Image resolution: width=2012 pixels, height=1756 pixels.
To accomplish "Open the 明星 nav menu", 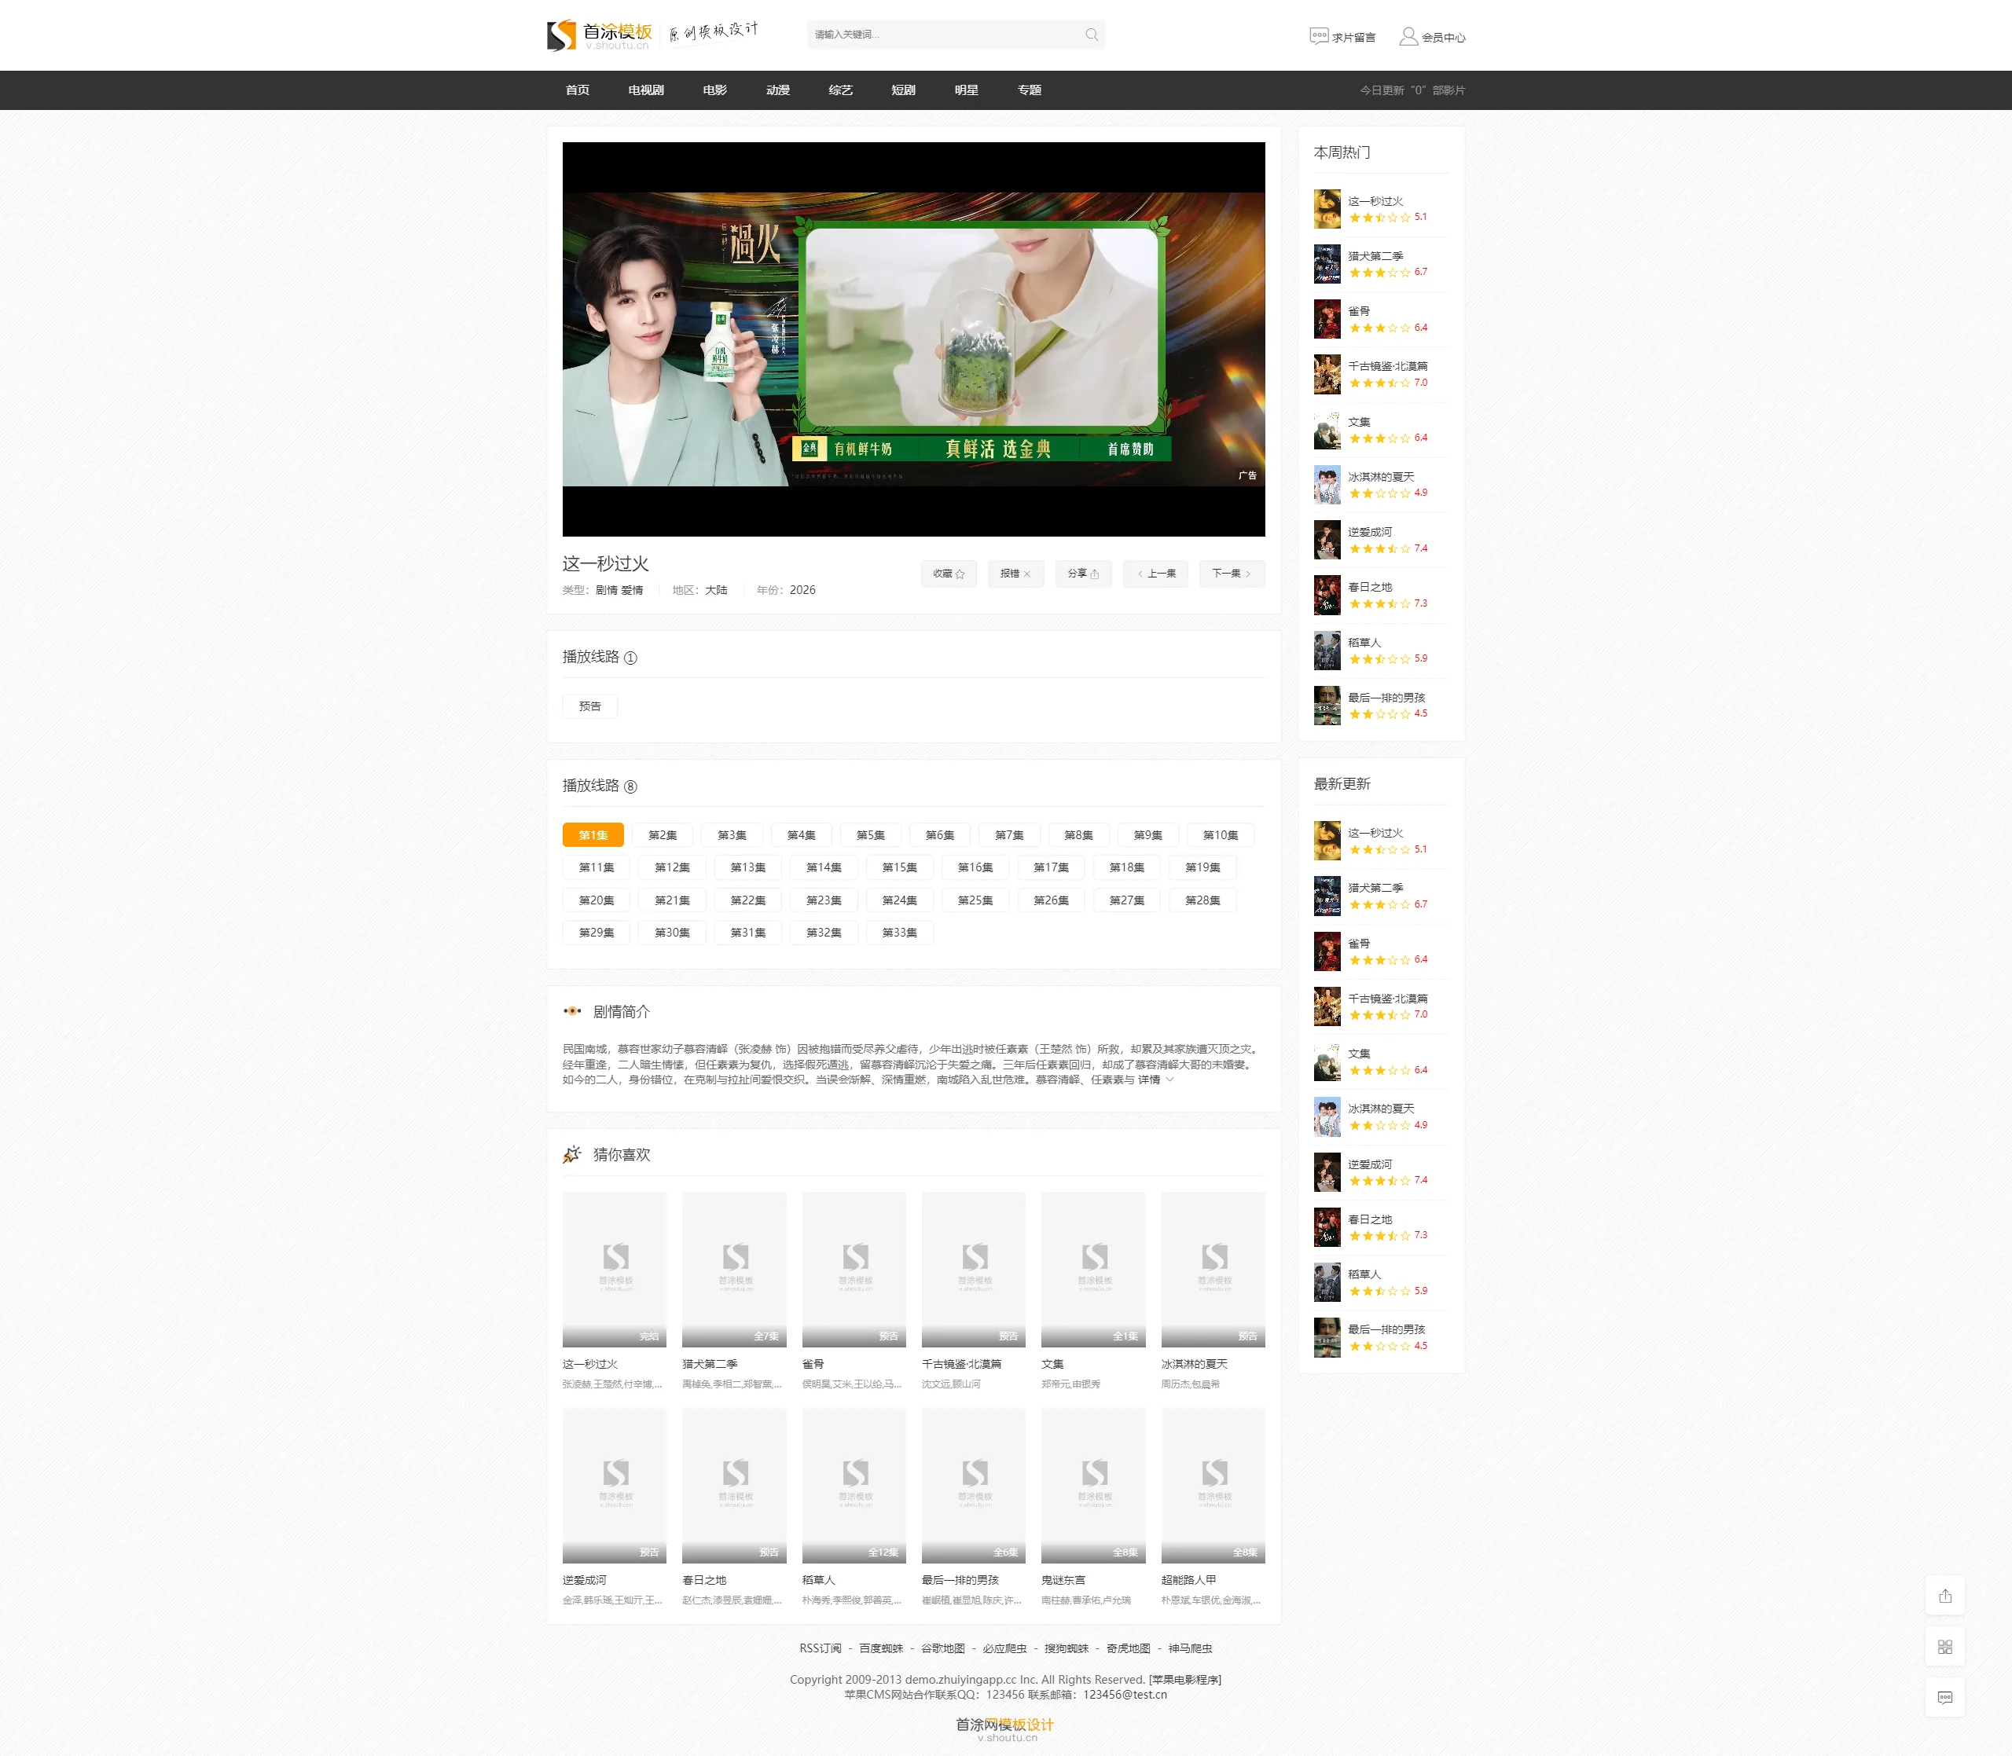I will pyautogui.click(x=966, y=90).
